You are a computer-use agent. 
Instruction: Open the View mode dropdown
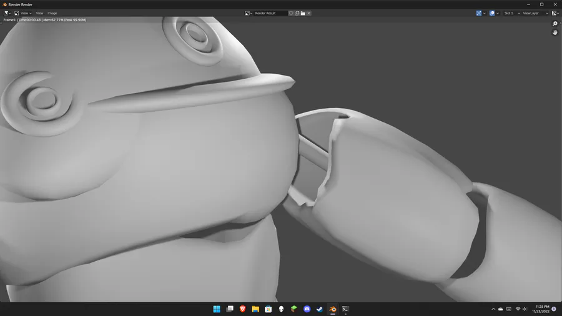[x=26, y=13]
